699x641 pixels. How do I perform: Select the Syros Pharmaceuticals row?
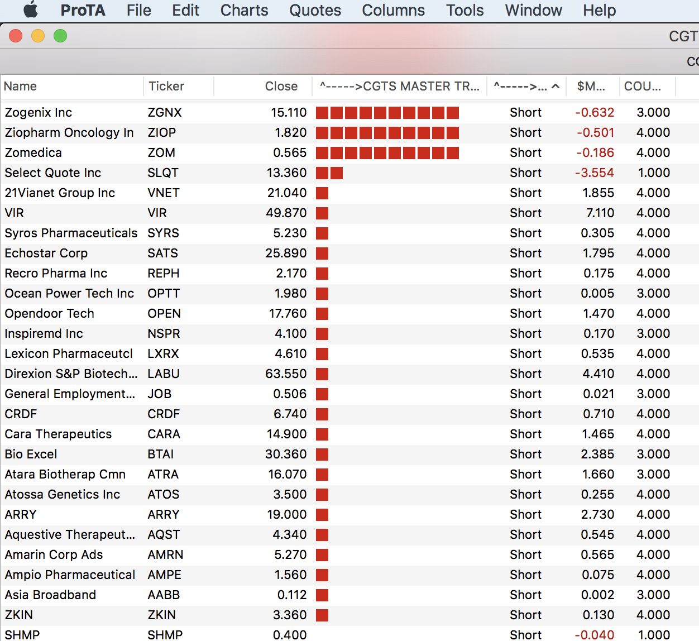349,233
